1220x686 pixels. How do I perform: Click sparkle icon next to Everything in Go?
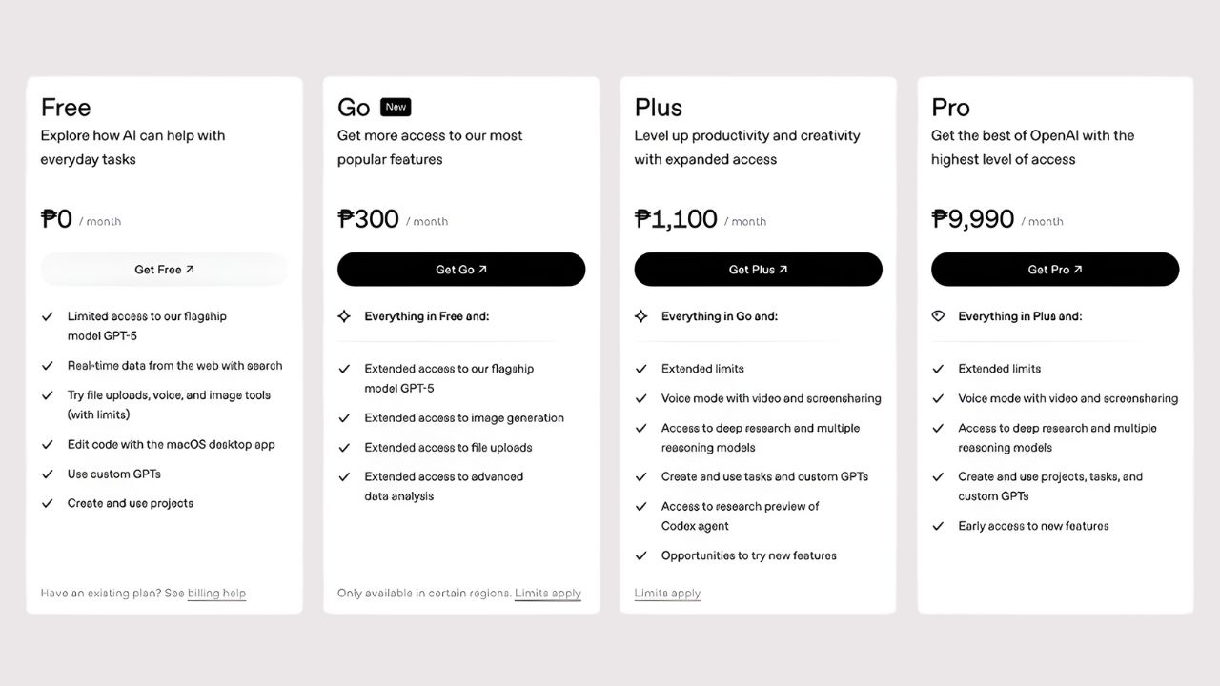coord(641,316)
